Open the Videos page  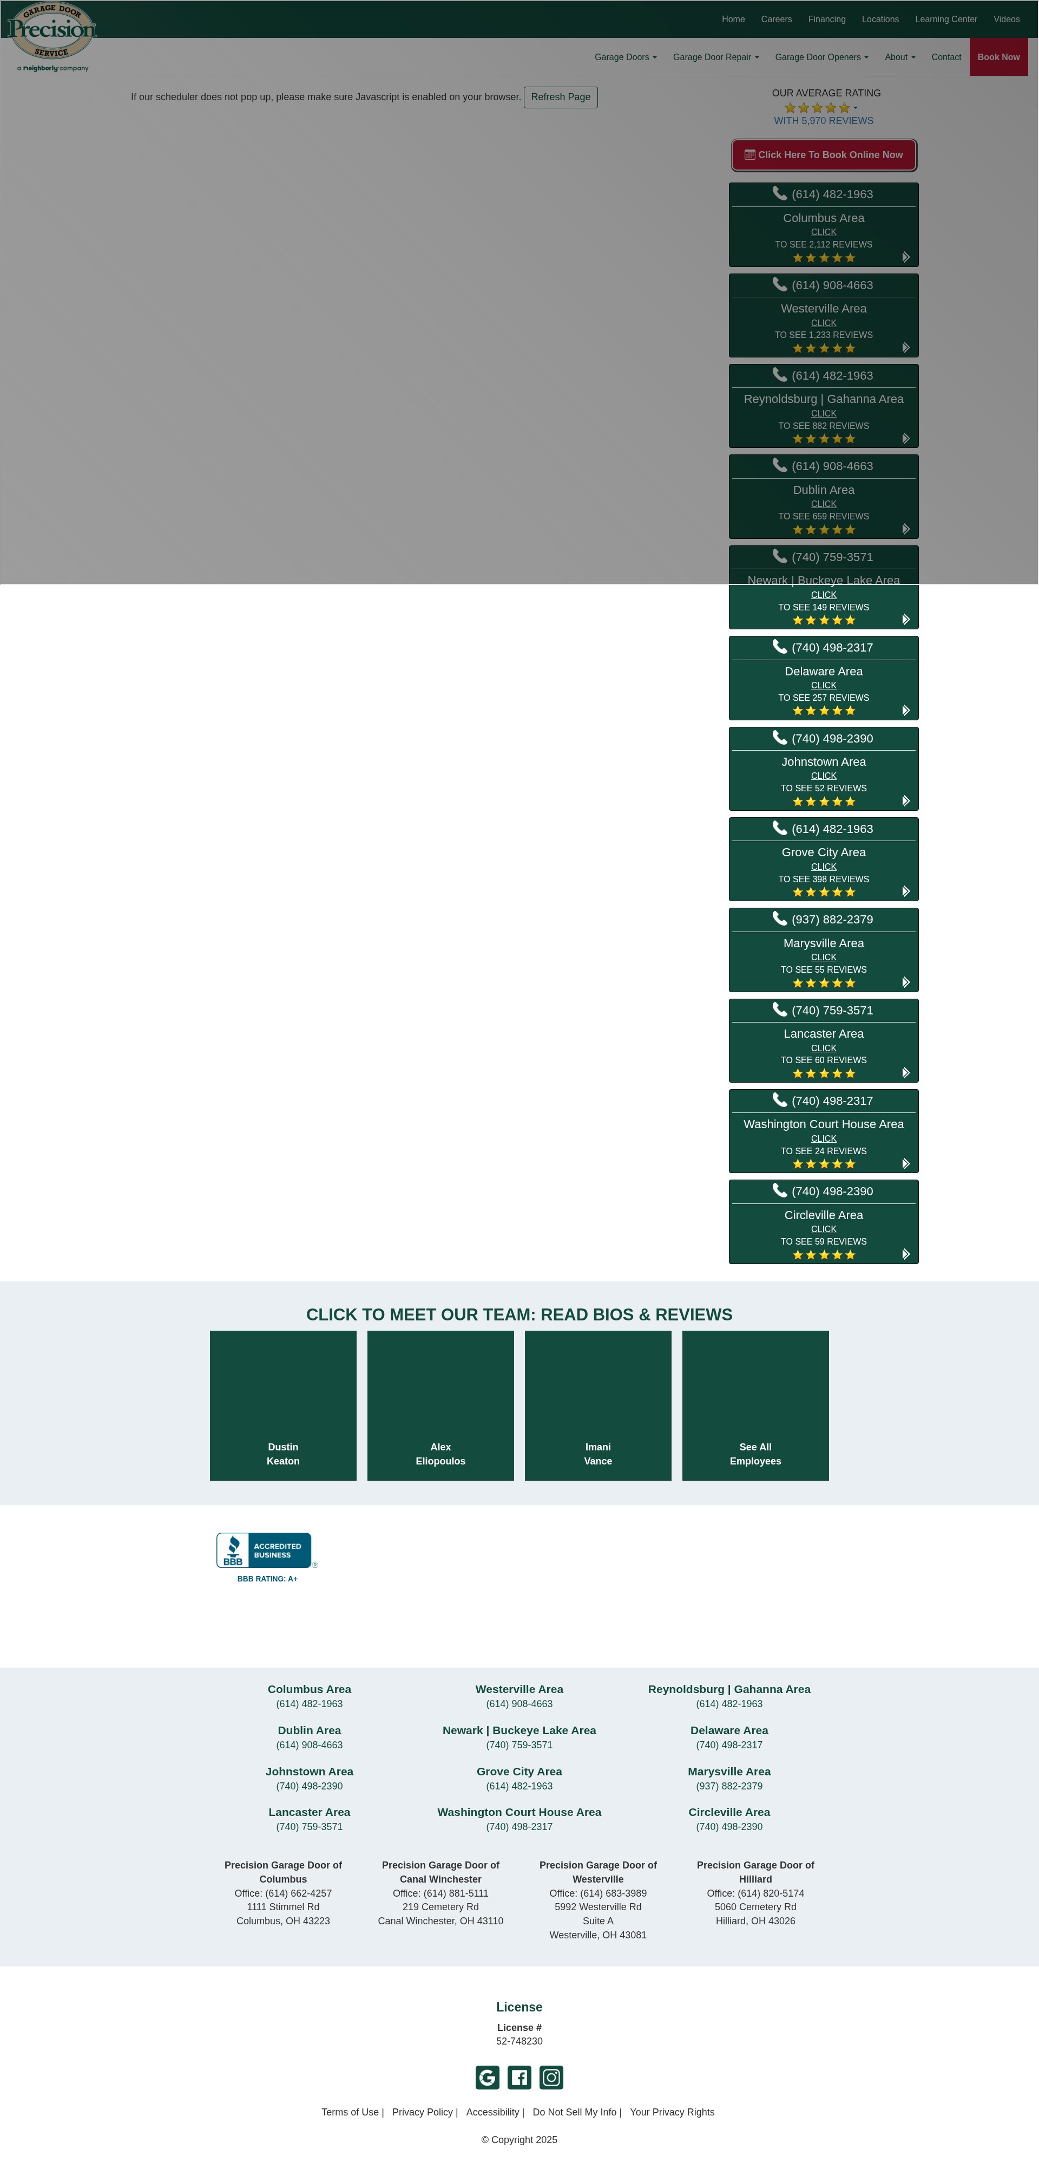click(1006, 19)
